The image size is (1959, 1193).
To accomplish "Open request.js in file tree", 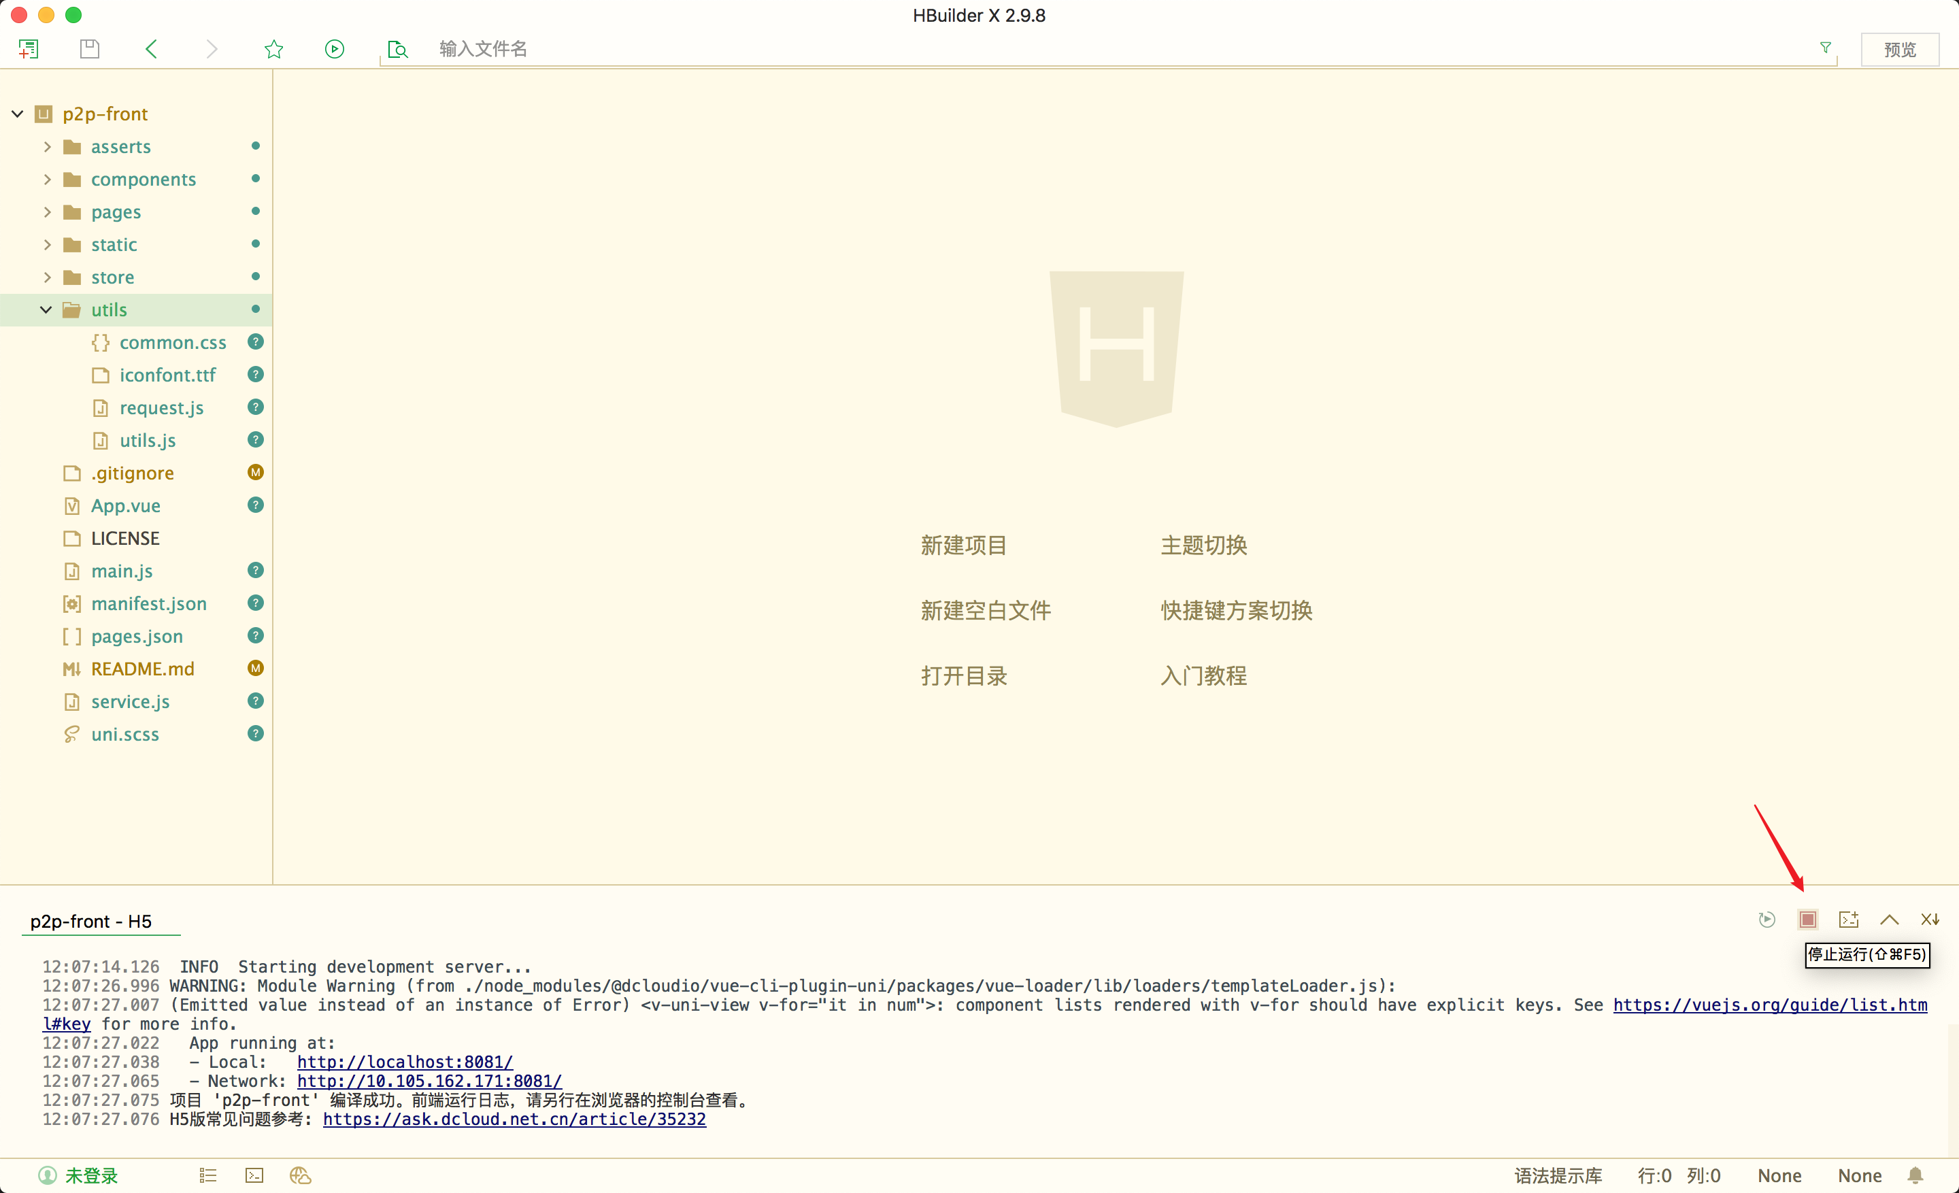I will pos(161,407).
